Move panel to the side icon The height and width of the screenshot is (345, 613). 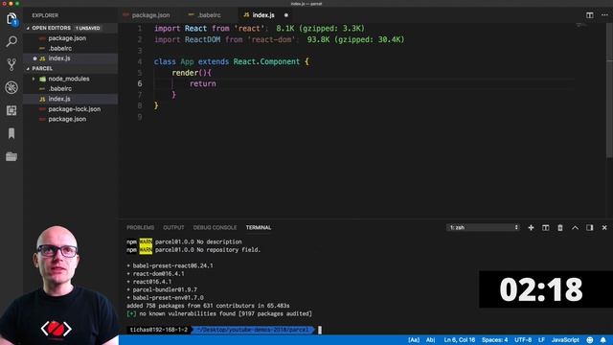590,227
